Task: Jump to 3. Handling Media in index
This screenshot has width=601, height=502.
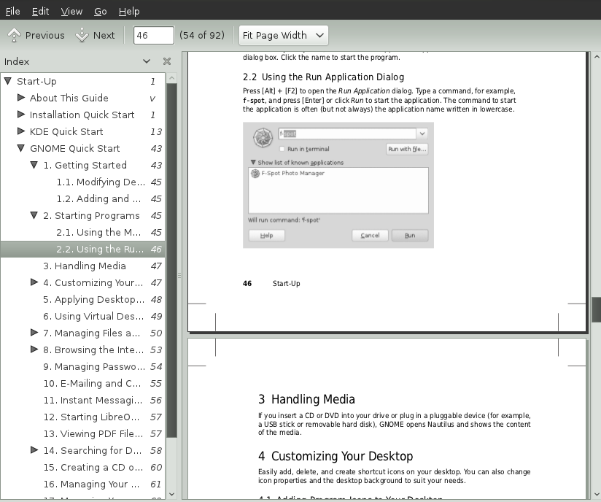Action: 85,266
